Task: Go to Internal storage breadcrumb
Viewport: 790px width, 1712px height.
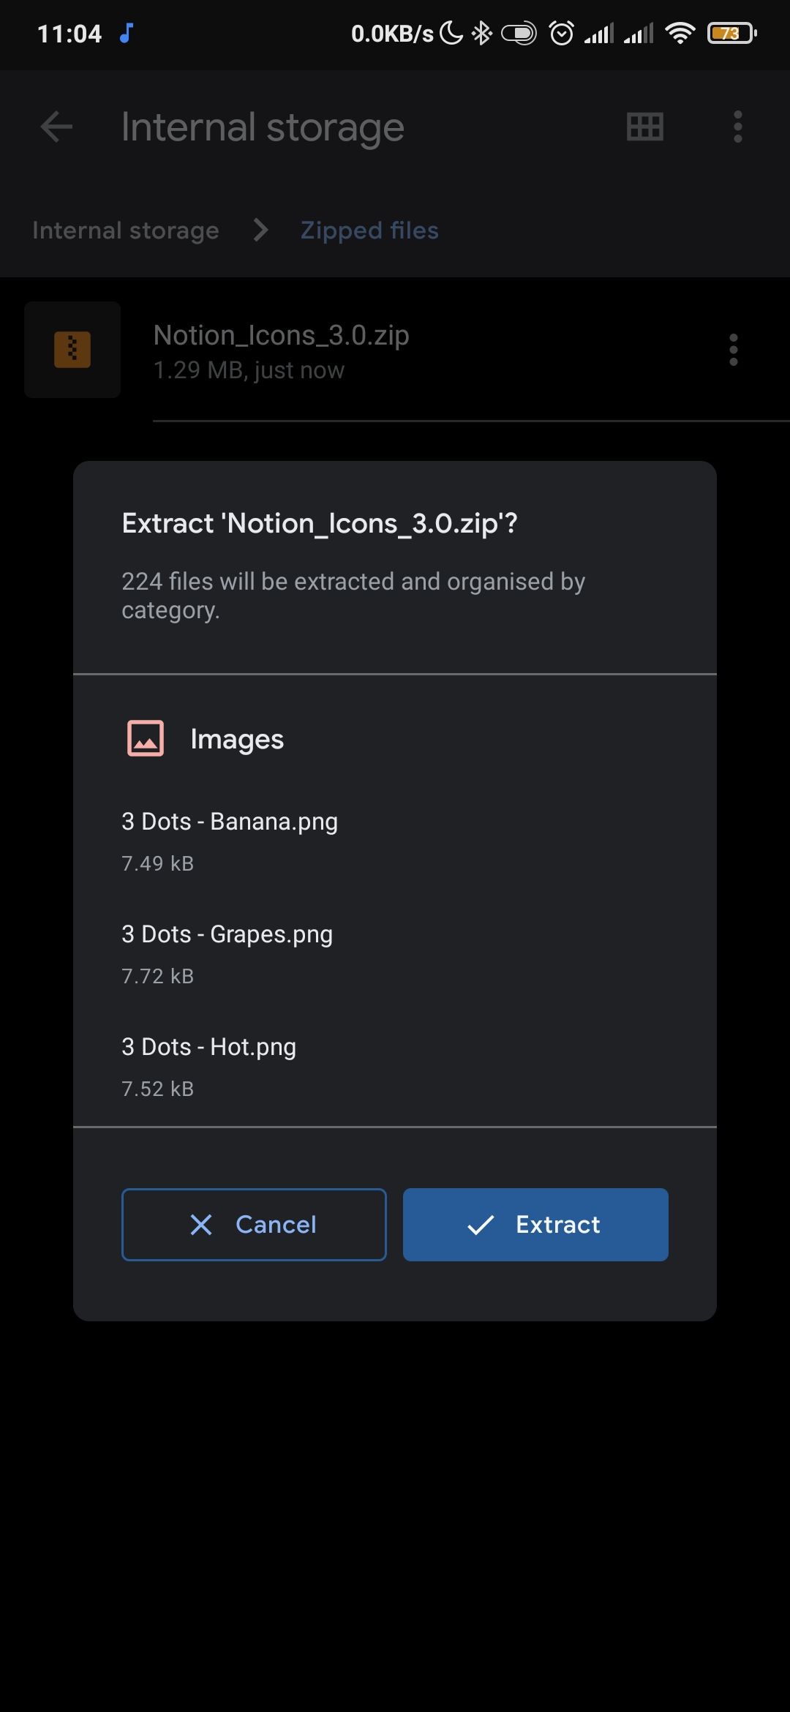Action: click(126, 230)
